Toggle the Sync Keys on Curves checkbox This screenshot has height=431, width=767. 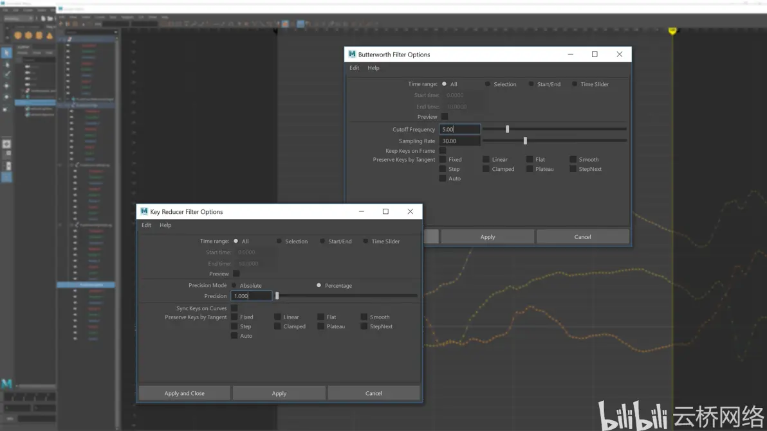click(234, 308)
